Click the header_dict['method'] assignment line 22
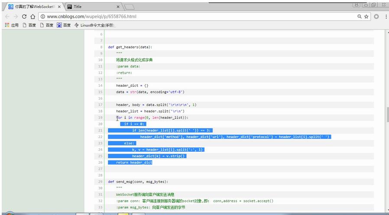This screenshot has width=389, height=215. coord(235,137)
